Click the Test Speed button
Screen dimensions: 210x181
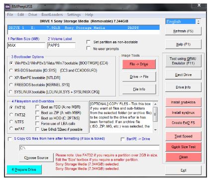click(183, 136)
